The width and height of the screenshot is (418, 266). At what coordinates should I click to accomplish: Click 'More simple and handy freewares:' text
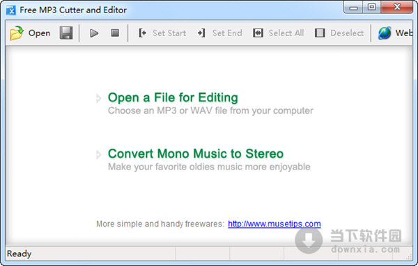coord(160,224)
